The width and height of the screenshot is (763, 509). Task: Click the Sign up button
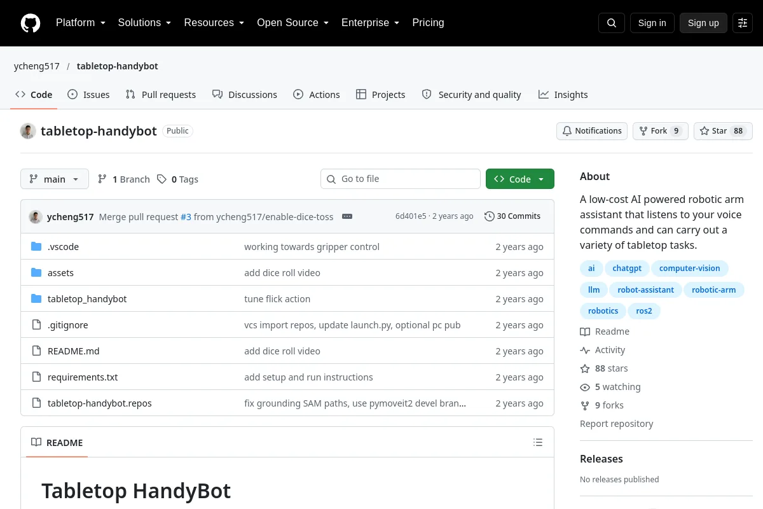[703, 23]
